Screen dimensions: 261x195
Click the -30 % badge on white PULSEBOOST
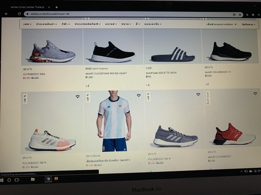[x=25, y=99]
